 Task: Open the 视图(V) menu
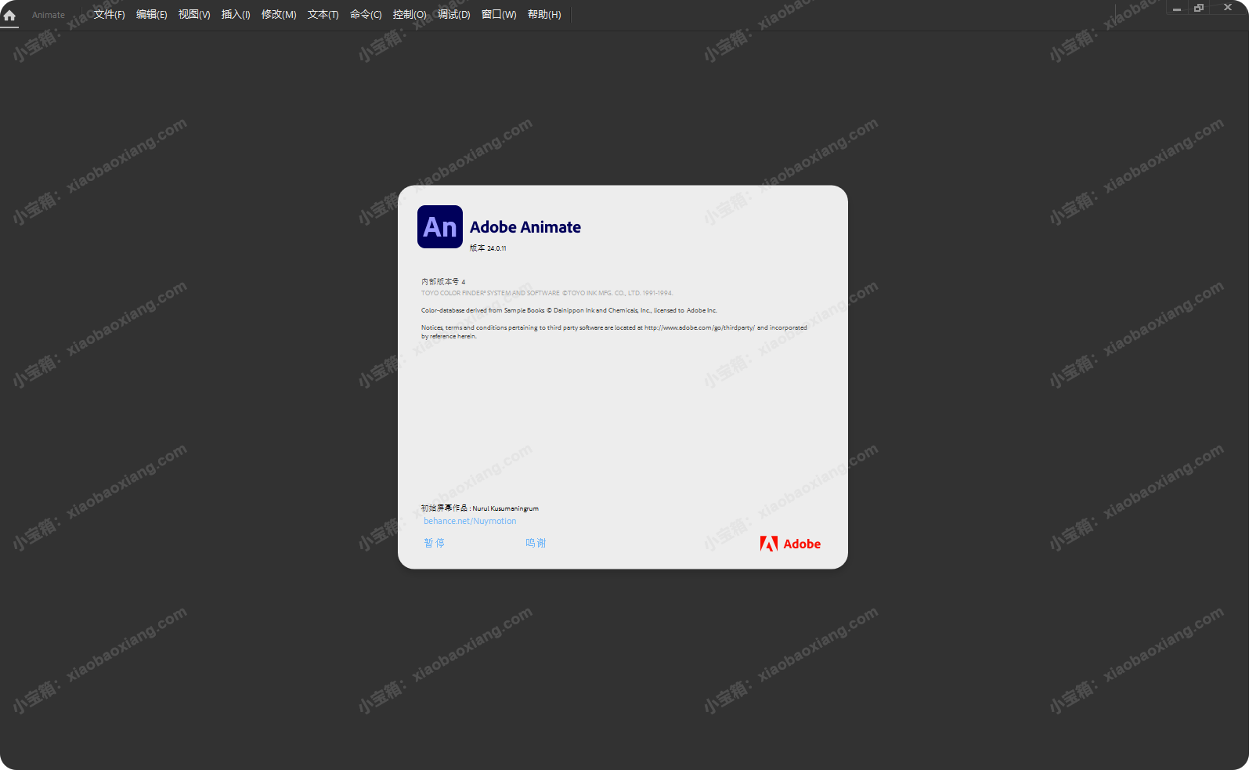tap(194, 15)
